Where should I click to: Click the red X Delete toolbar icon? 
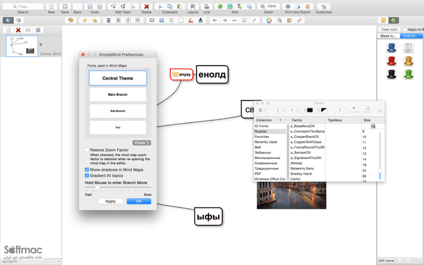[146, 6]
